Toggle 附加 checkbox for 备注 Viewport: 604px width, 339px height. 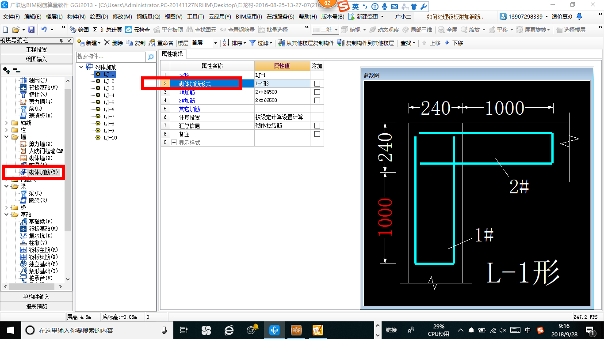(x=317, y=134)
